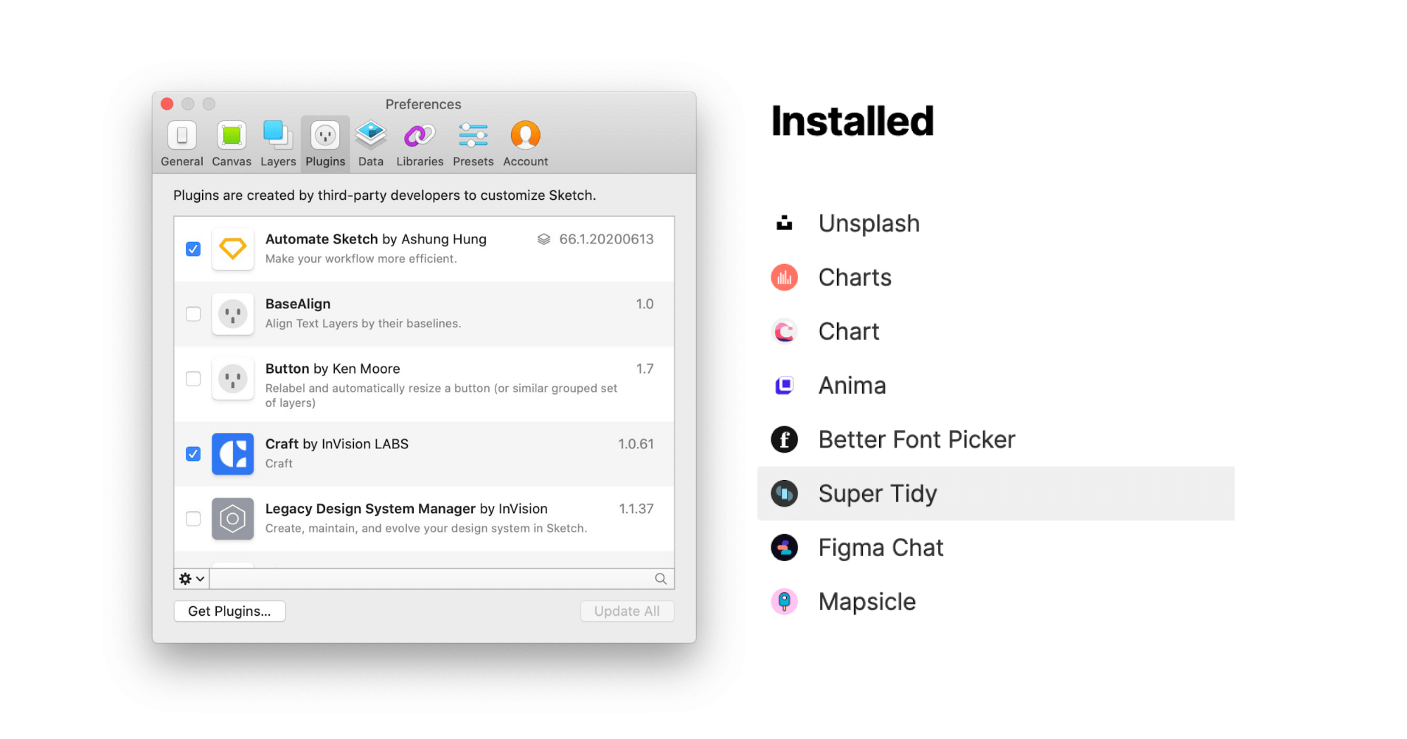Click the Craft plugin icon
Screen dimensions: 1407x739
pos(232,454)
